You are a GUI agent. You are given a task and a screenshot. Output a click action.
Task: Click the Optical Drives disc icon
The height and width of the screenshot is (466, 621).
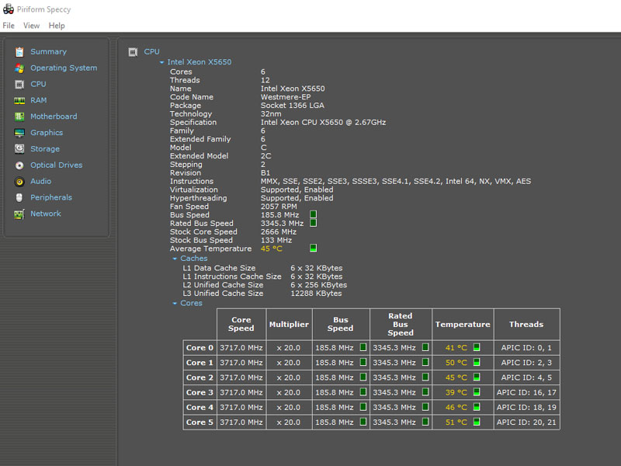[19, 165]
